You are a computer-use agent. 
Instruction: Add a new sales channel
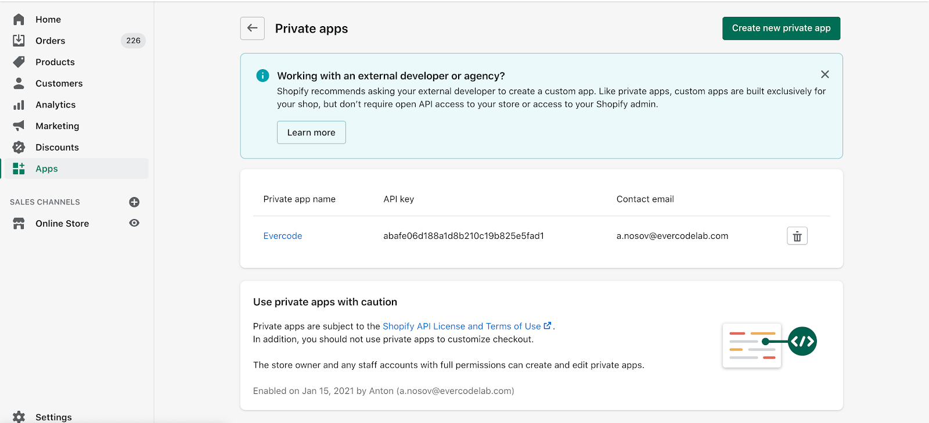[x=134, y=202]
